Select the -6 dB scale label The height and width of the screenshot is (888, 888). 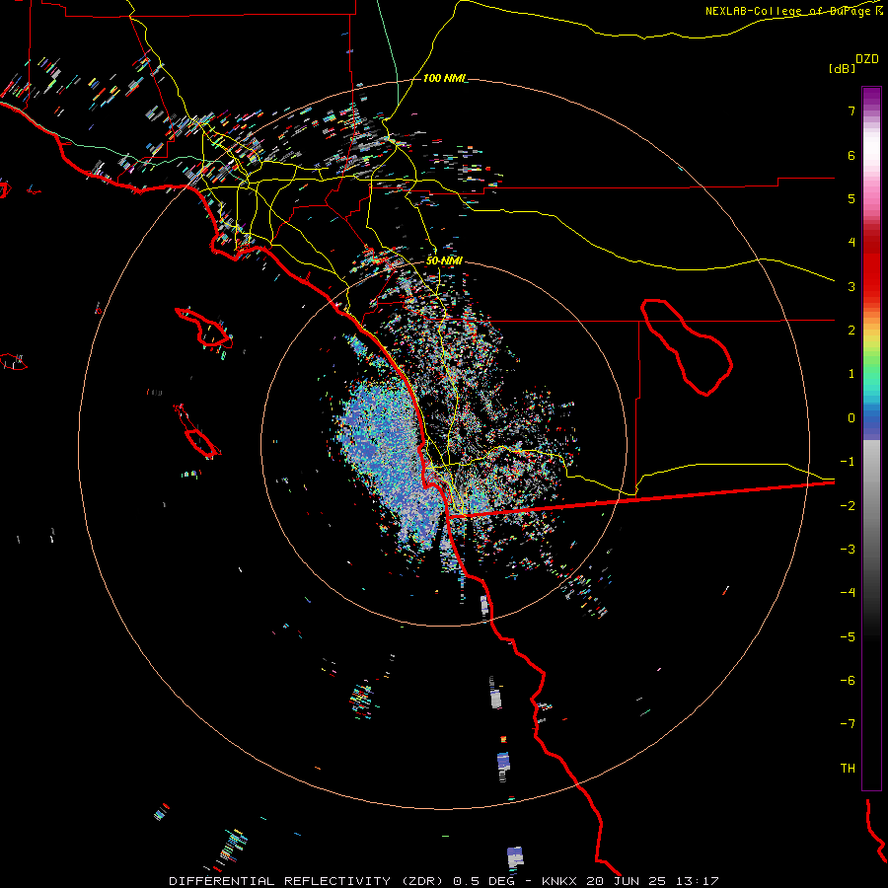(848, 680)
